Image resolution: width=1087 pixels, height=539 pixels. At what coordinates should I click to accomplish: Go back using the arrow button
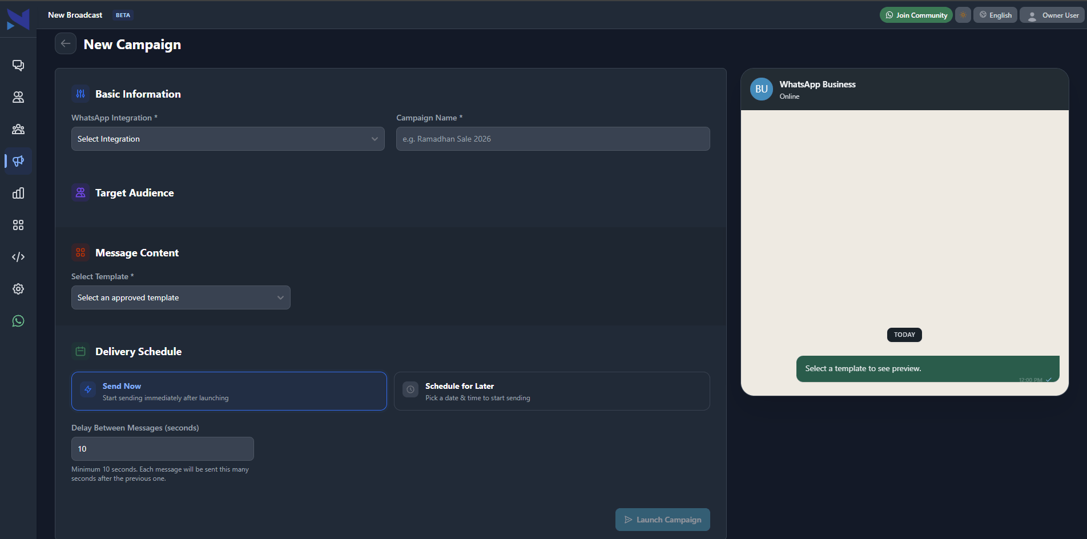point(66,43)
